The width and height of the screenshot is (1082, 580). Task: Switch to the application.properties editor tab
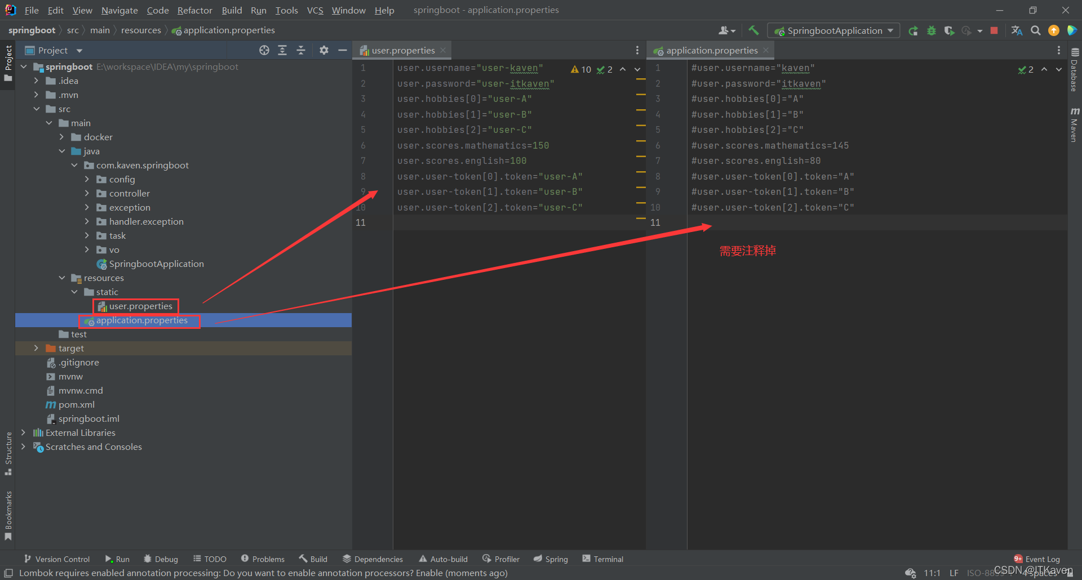(x=711, y=50)
